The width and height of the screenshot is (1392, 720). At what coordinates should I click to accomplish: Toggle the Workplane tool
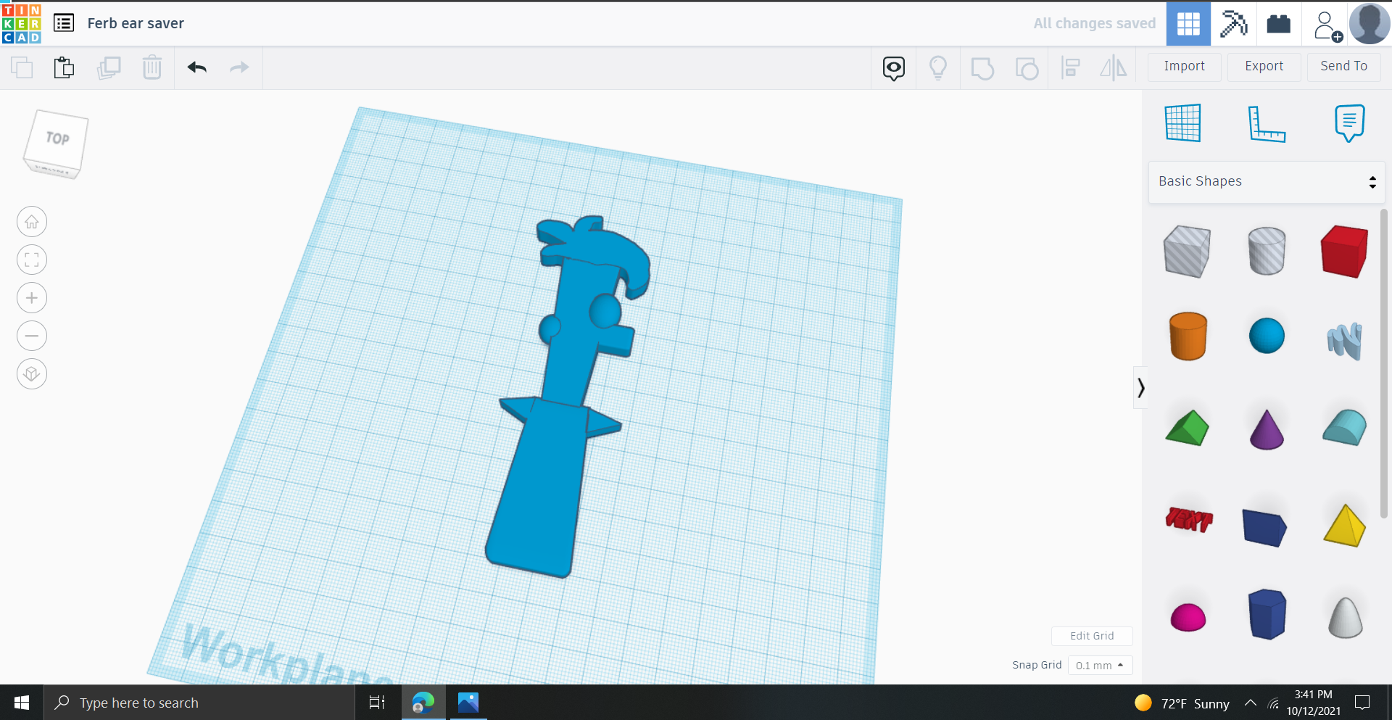pos(1183,123)
